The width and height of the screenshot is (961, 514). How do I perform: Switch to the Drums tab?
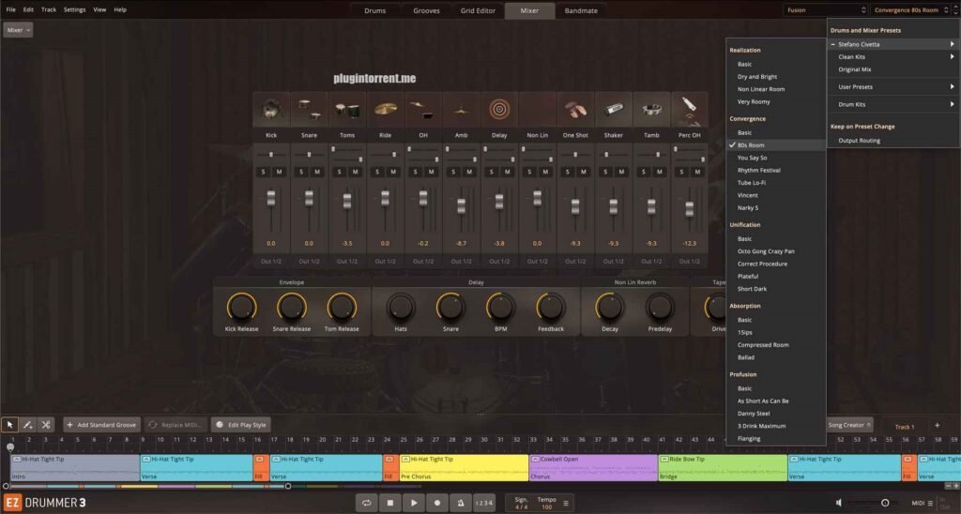pos(375,10)
